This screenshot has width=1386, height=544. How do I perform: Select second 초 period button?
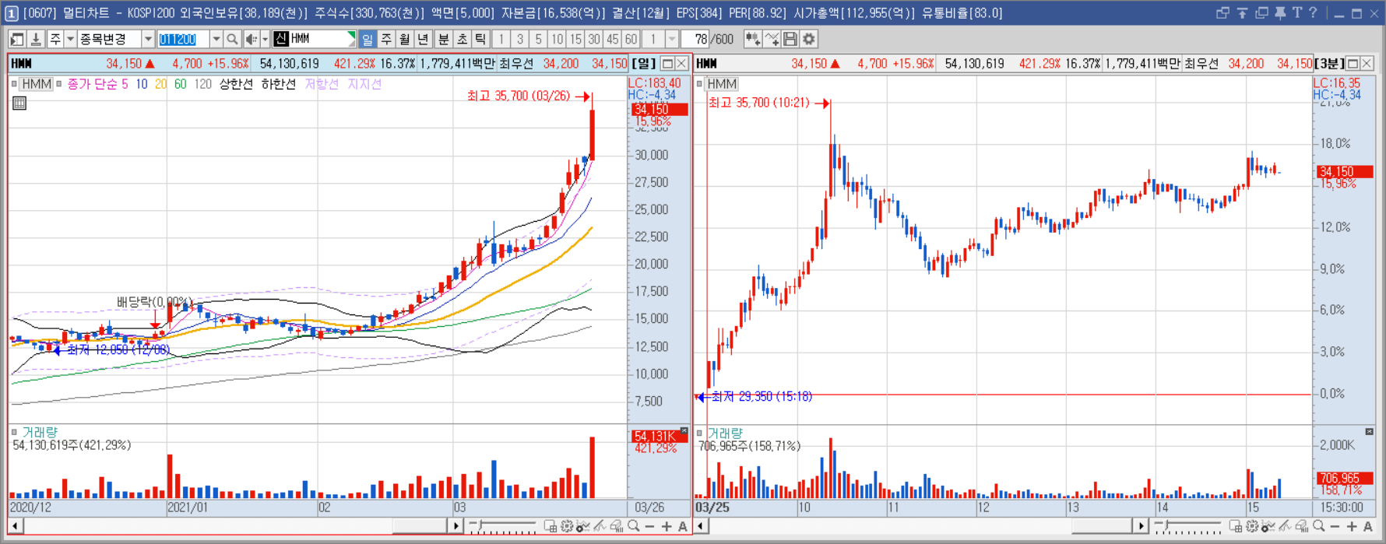(x=463, y=39)
